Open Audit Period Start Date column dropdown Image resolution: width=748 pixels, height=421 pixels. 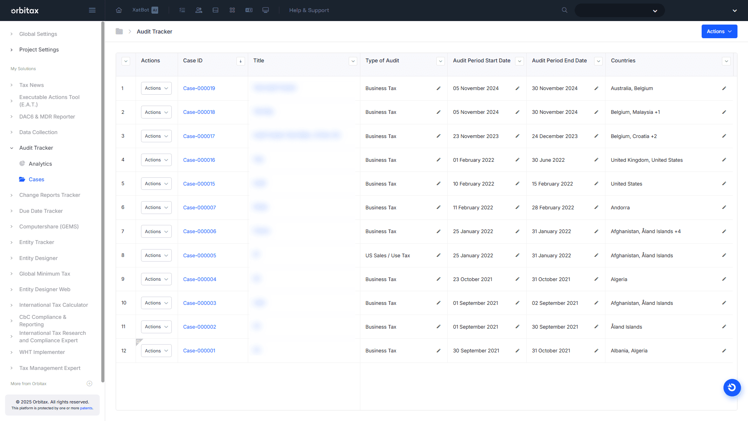tap(519, 61)
